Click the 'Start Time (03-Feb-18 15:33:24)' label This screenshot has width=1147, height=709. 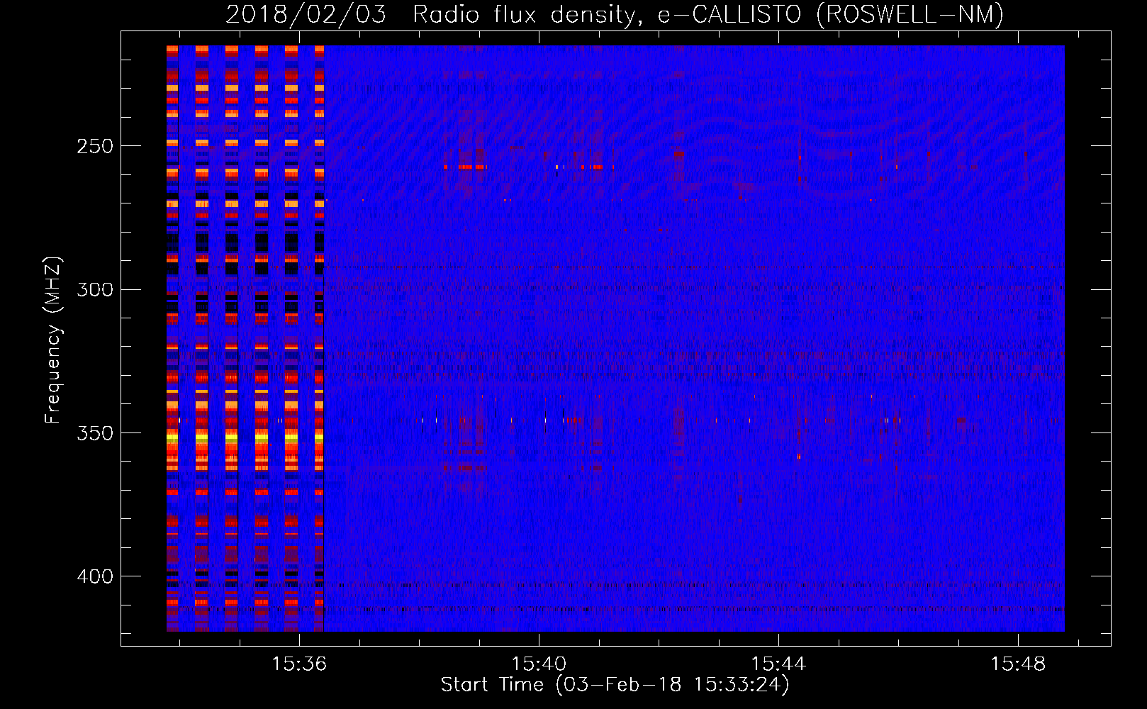[x=615, y=685]
